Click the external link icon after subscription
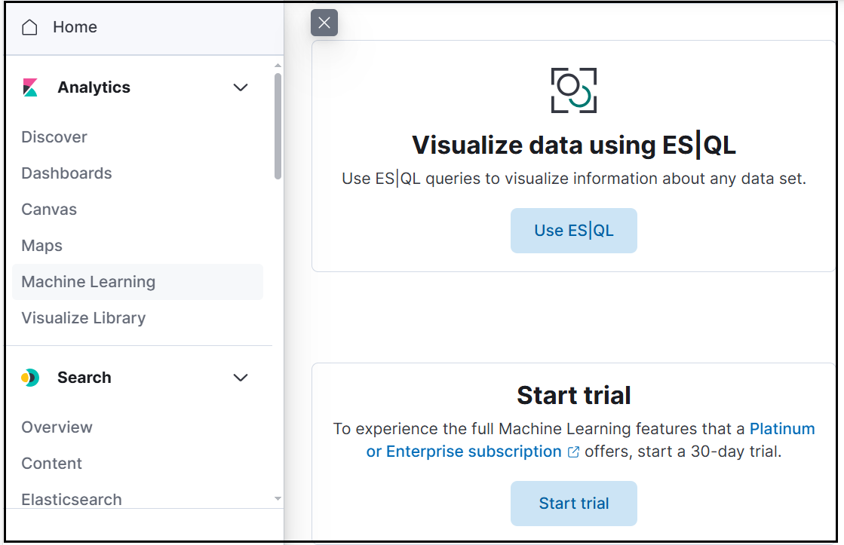 (x=574, y=452)
